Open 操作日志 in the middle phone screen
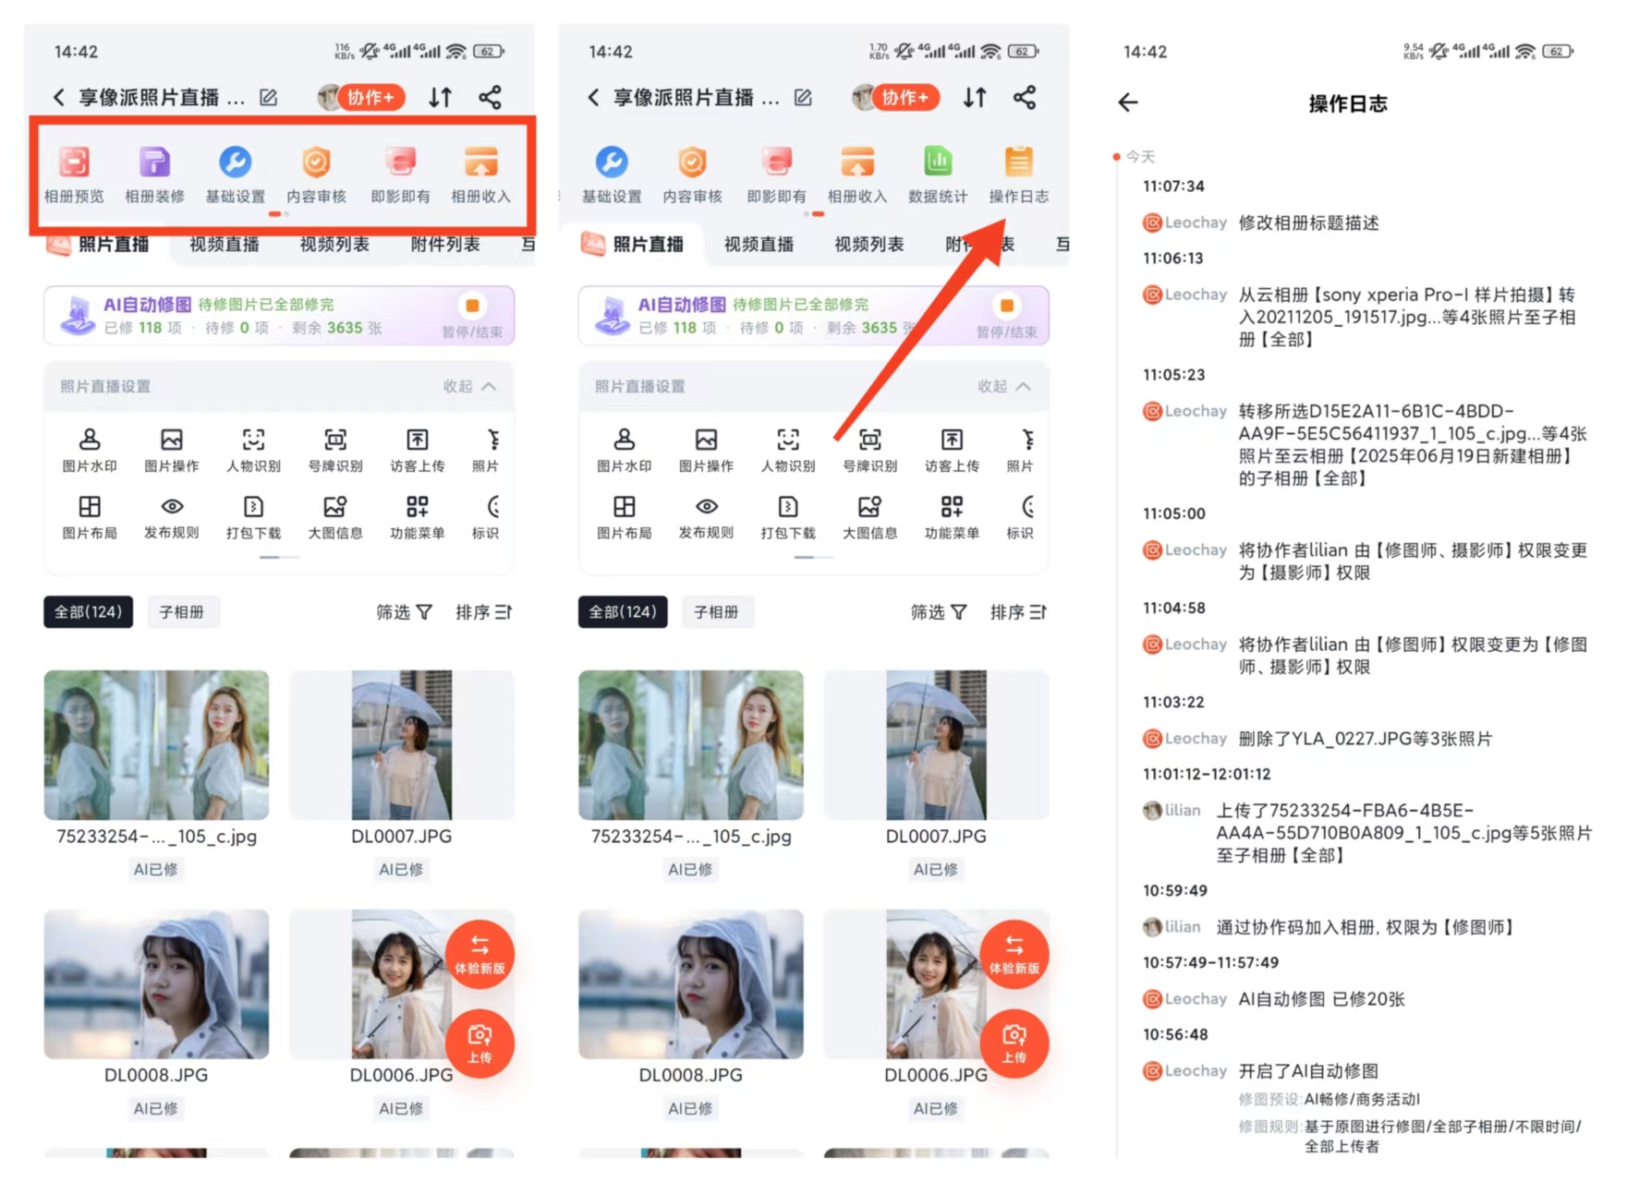 tap(1018, 174)
